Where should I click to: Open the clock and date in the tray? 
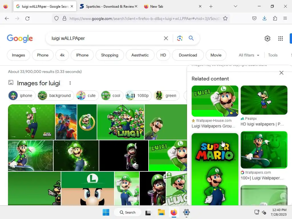tap(279, 212)
